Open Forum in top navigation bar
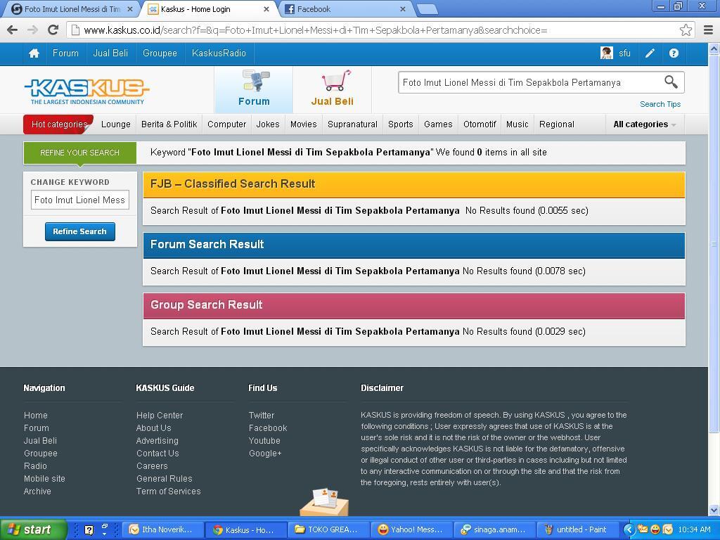The image size is (720, 540). 65,53
